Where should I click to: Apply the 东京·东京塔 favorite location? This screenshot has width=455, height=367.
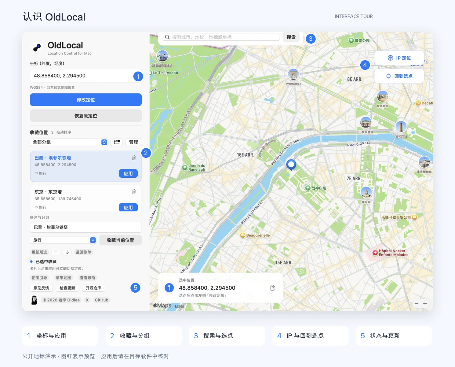(x=128, y=207)
